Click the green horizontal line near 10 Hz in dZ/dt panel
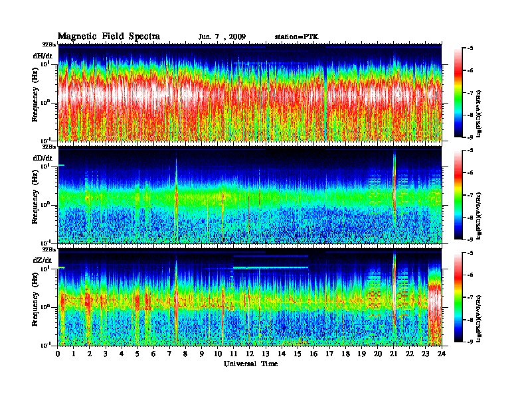Viewport: 526px width, 406px height. tap(270, 267)
